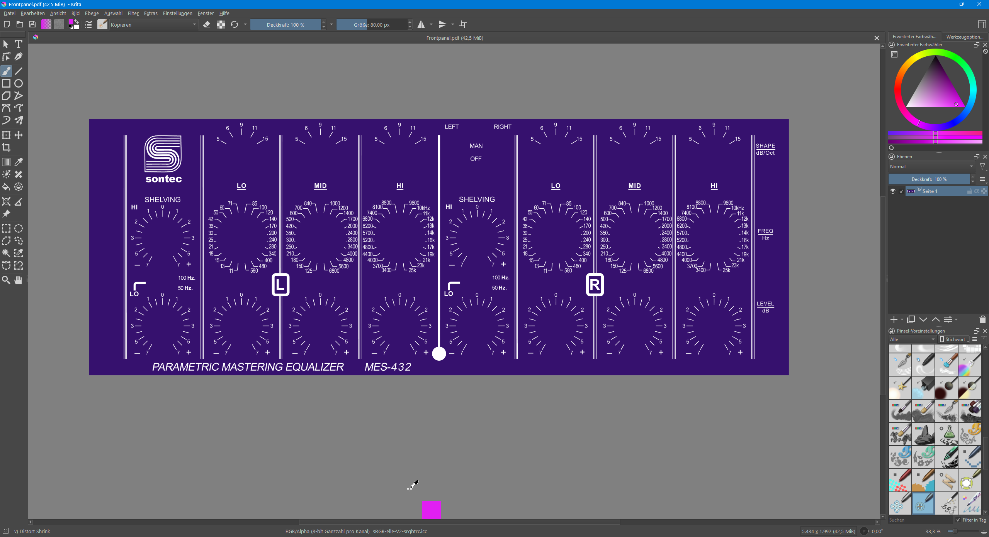Image resolution: width=989 pixels, height=537 pixels.
Task: Add a new layer with plus button
Action: (x=894, y=319)
